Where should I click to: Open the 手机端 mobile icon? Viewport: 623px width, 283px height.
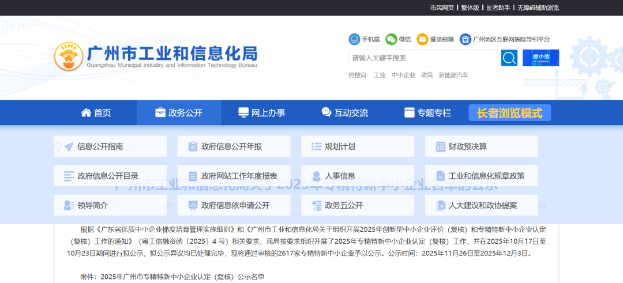354,39
